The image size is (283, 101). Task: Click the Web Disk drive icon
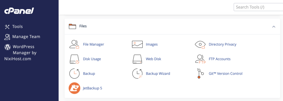click(x=137, y=59)
